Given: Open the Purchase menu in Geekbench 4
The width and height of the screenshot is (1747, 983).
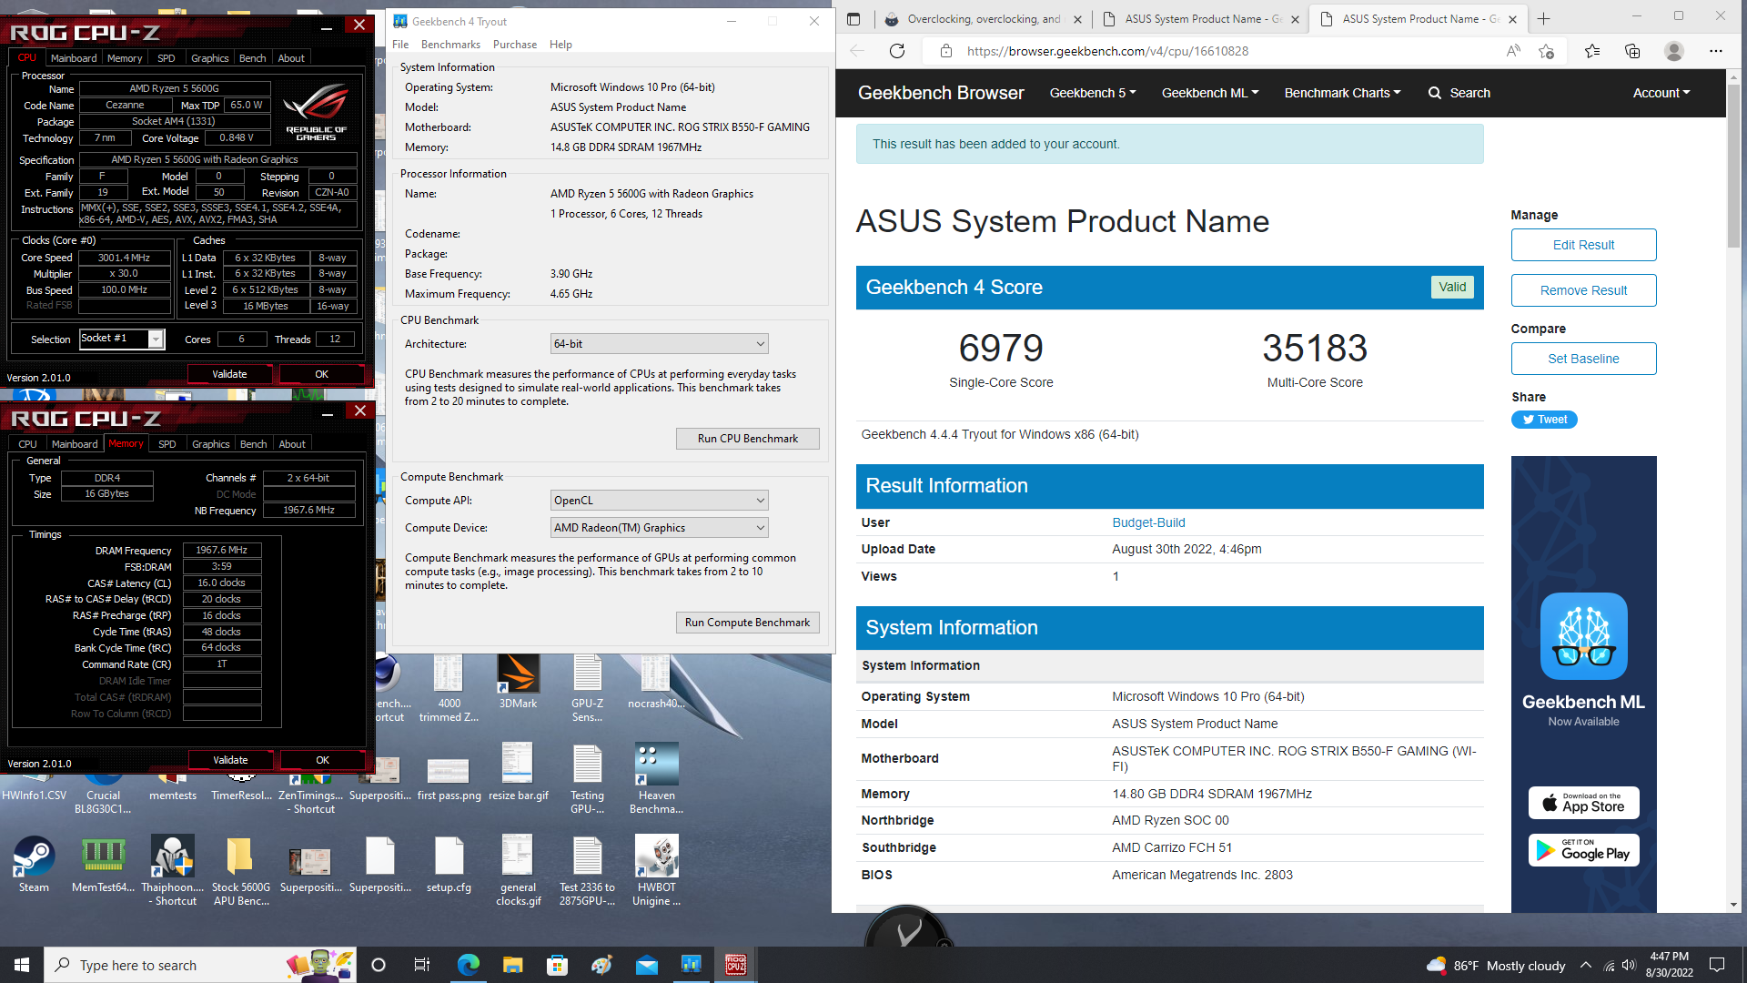Looking at the screenshot, I should [515, 45].
